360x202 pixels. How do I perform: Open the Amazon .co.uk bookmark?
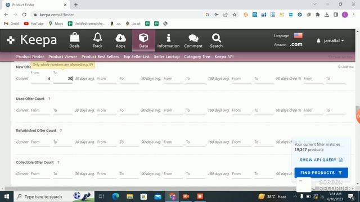coord(133,24)
